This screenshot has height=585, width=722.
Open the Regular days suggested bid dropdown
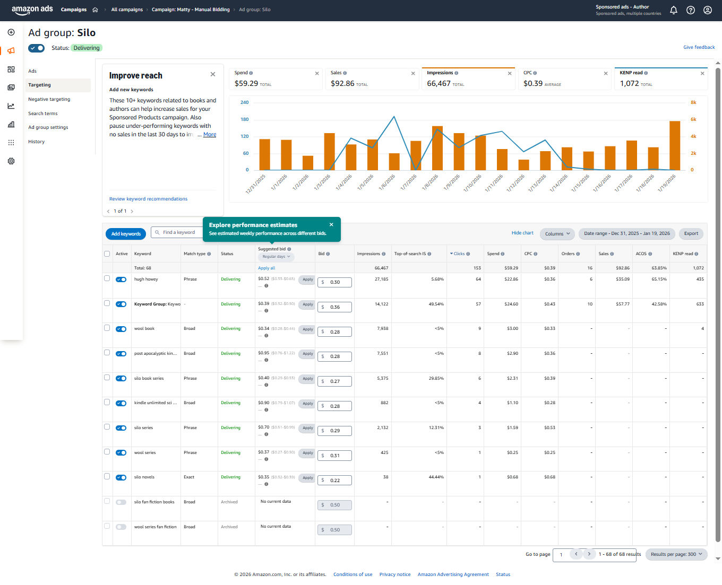[x=276, y=257]
